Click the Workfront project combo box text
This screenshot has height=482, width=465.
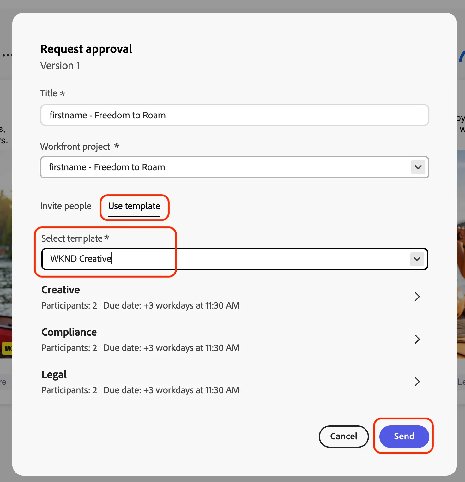107,167
